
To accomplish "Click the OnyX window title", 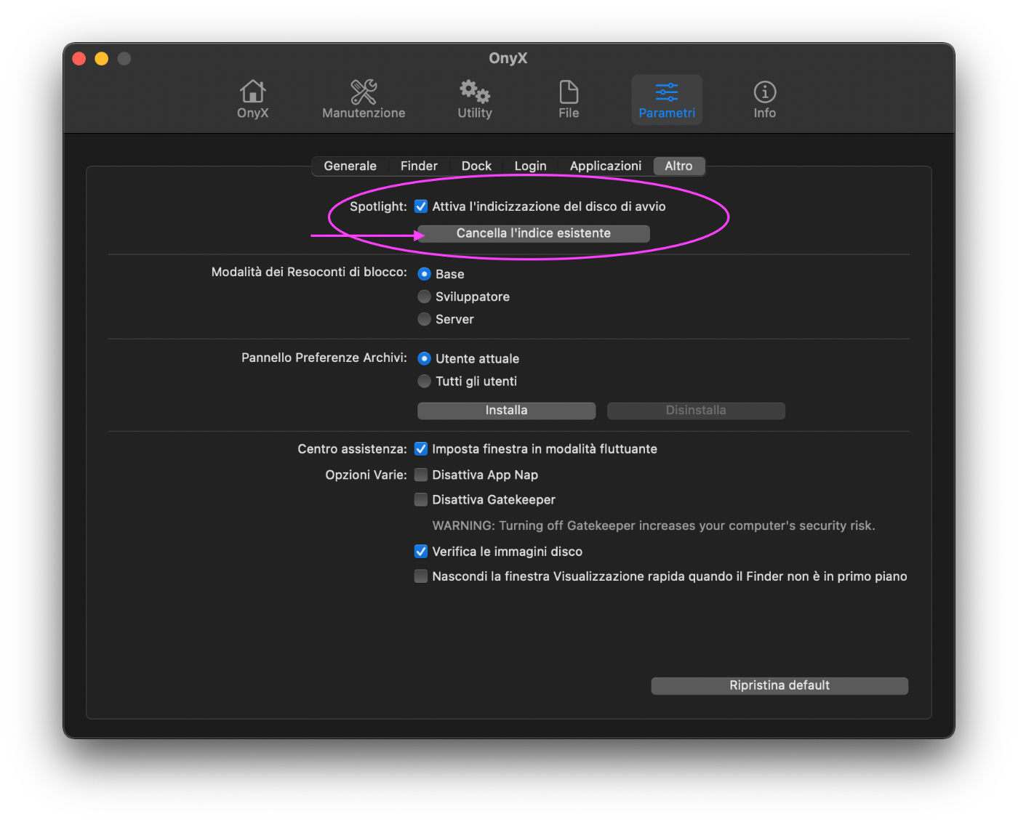I will [x=508, y=58].
